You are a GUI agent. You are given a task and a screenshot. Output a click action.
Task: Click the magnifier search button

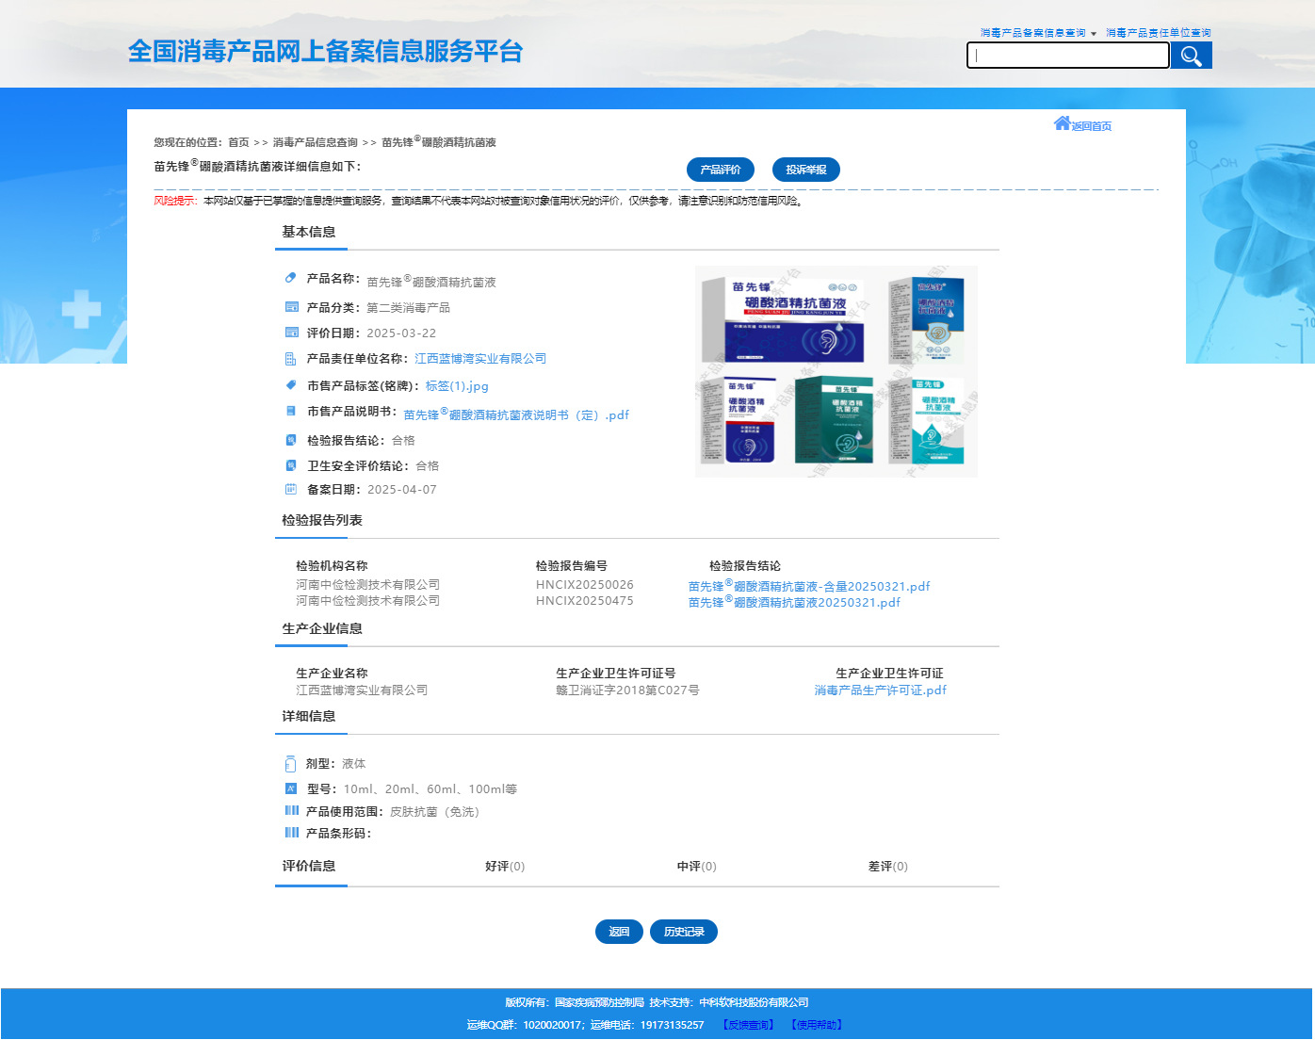(1191, 56)
